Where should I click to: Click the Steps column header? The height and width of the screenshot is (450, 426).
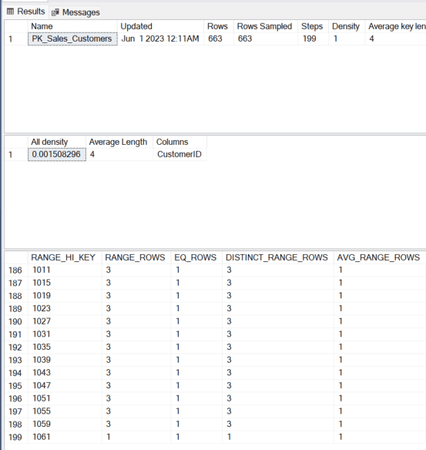[313, 26]
